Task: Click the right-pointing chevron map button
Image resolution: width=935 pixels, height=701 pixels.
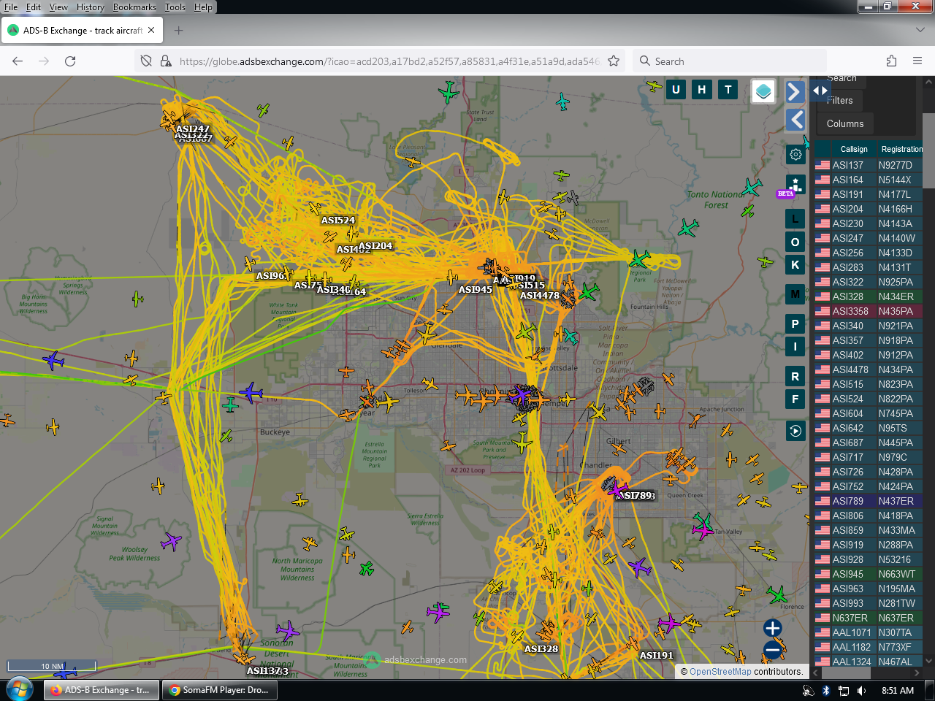Action: [795, 91]
